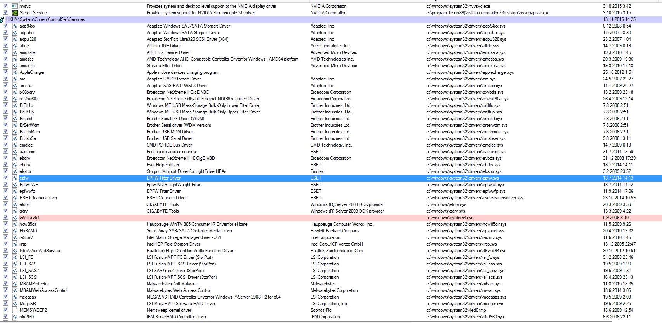Image resolution: width=662 pixels, height=323 pixels.
Task: Click 'Hewlett-Packard Company' publisher text
Action: coord(335,231)
